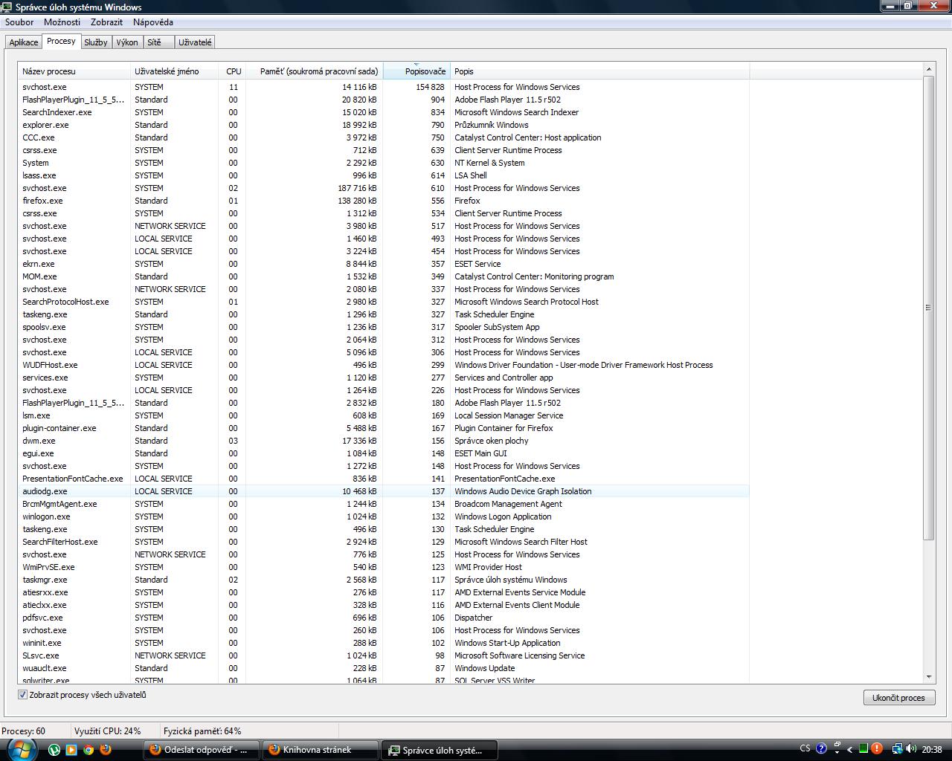This screenshot has width=952, height=761.
Task: Select the dwm.exe process row
Action: pyautogui.click(x=383, y=441)
